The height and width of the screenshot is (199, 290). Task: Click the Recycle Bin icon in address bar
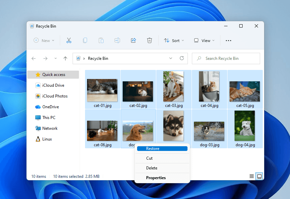click(x=78, y=58)
